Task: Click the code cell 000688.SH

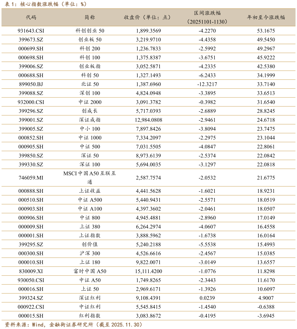Action: [31, 75]
